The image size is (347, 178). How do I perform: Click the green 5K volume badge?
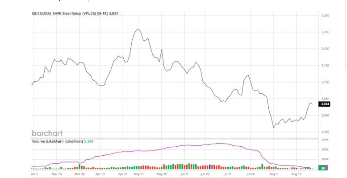[x=323, y=168]
